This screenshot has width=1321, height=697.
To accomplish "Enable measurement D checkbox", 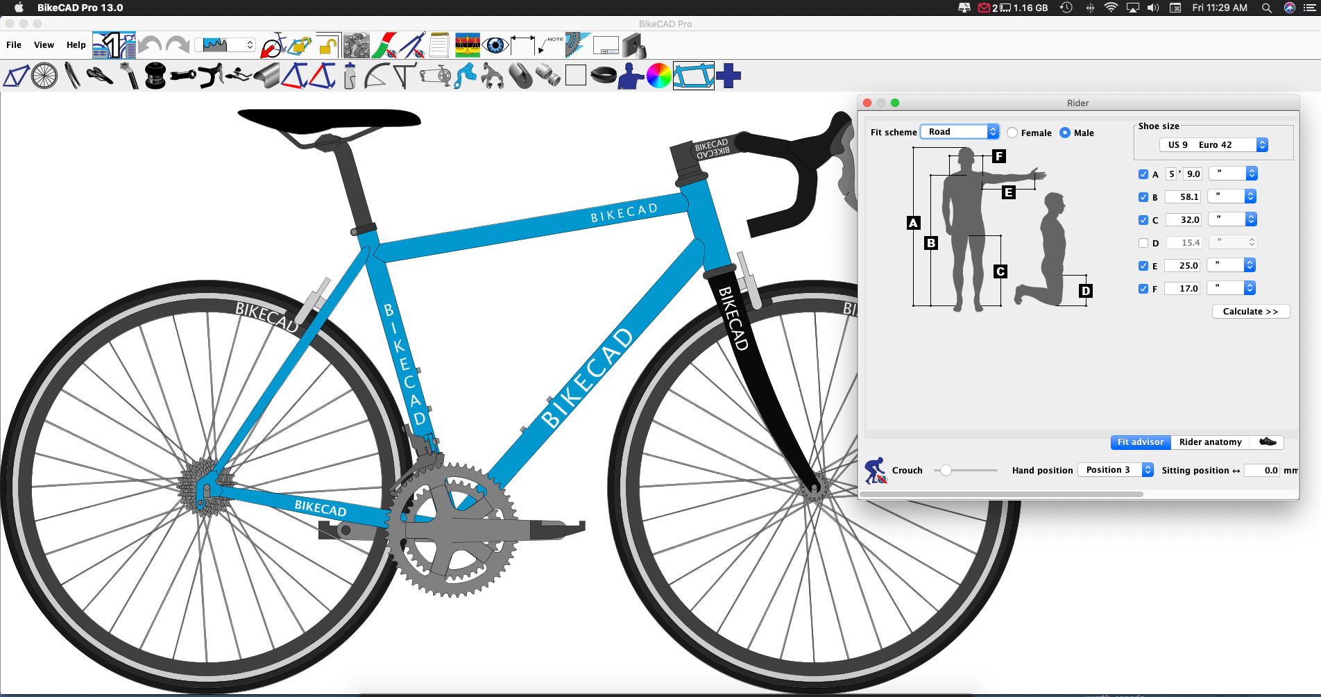I will click(x=1143, y=243).
